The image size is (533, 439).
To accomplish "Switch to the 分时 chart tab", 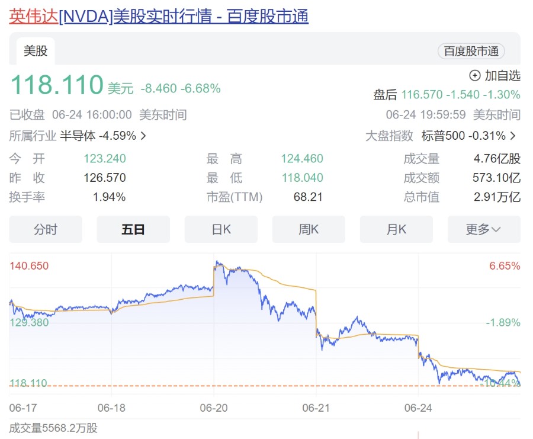I will (x=46, y=229).
